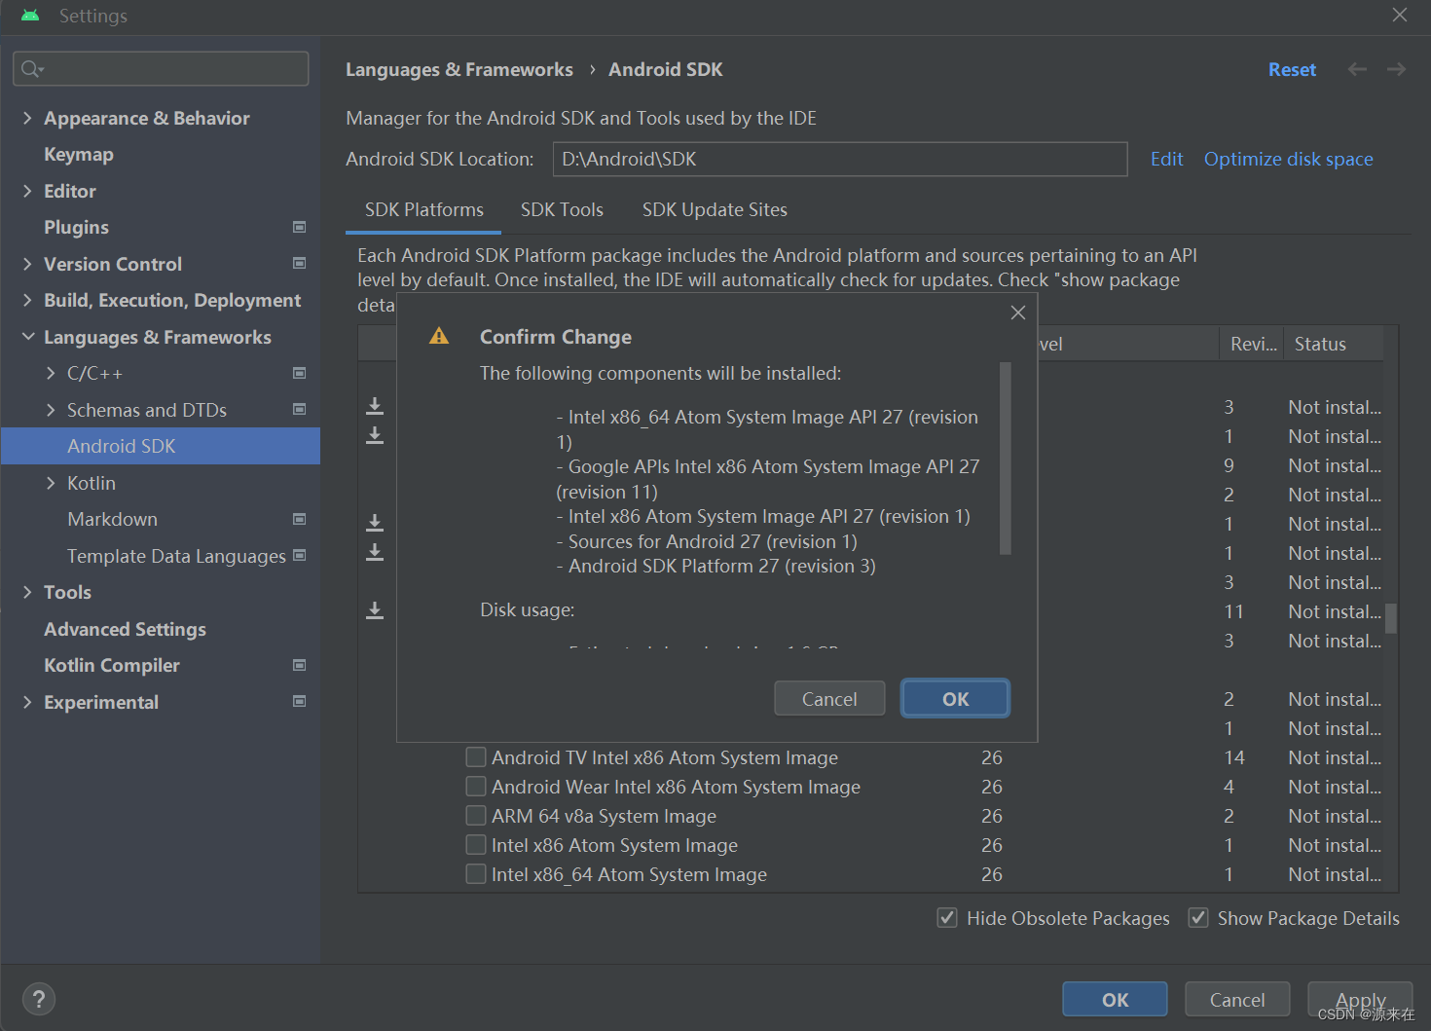
Task: Click the search magnifier icon in settings
Action: click(31, 68)
